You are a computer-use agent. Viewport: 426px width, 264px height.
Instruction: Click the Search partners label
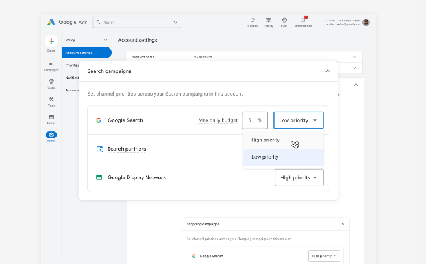coord(127,149)
